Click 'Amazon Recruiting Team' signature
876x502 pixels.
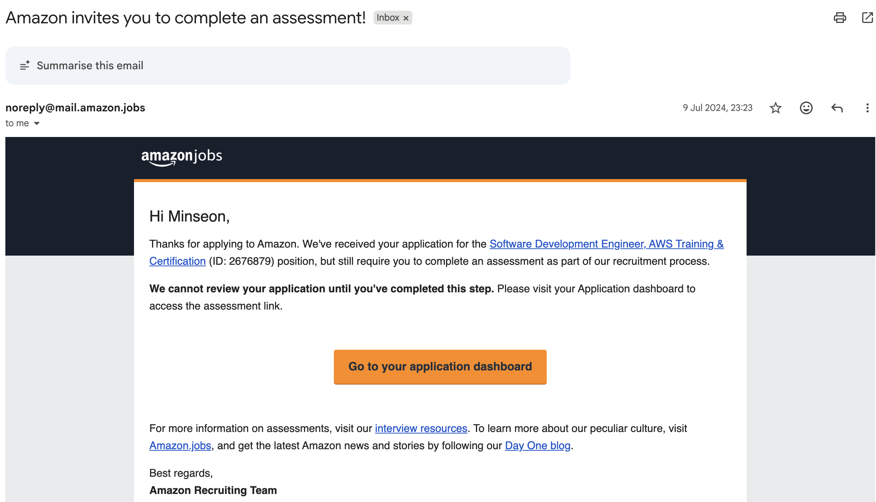(x=213, y=491)
